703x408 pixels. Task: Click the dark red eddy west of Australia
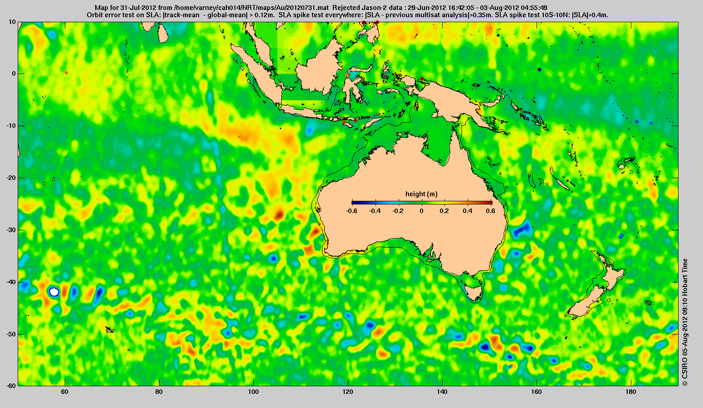[278, 214]
